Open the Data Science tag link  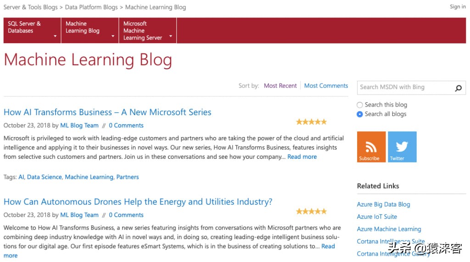click(44, 177)
